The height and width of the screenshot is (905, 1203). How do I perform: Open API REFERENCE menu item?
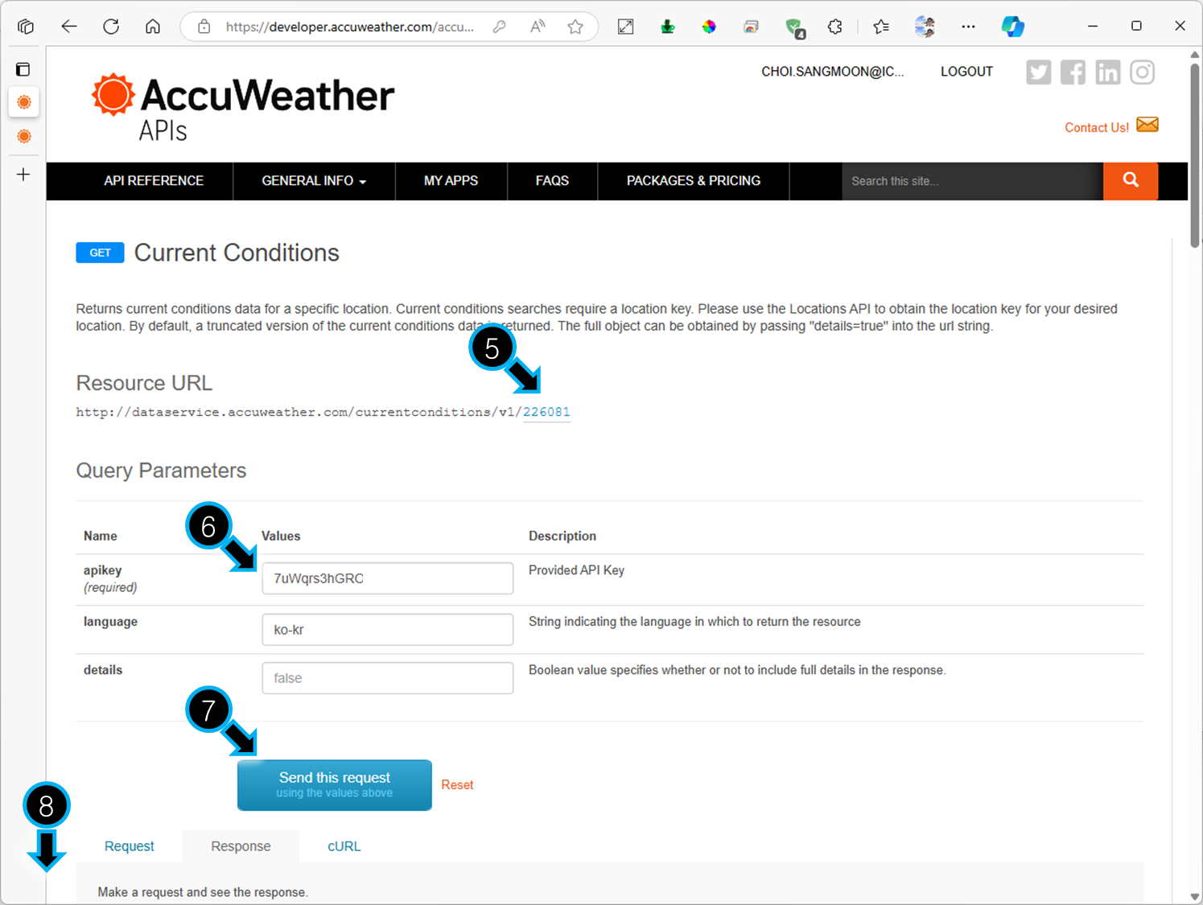[x=154, y=181]
